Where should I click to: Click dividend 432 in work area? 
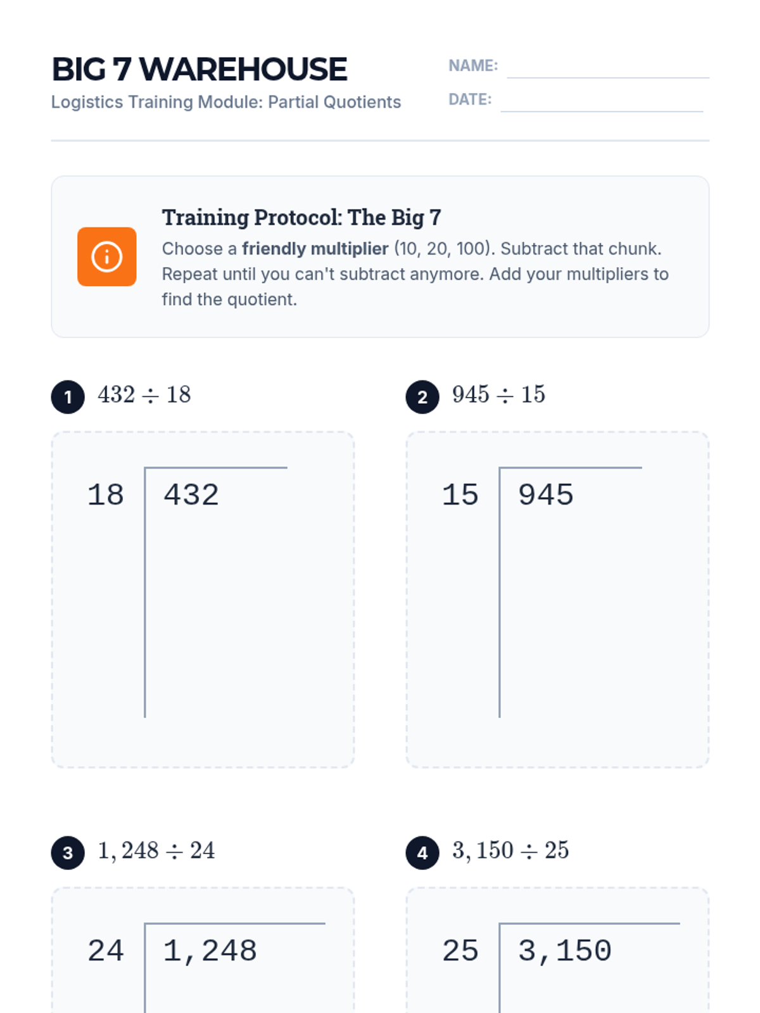click(191, 494)
